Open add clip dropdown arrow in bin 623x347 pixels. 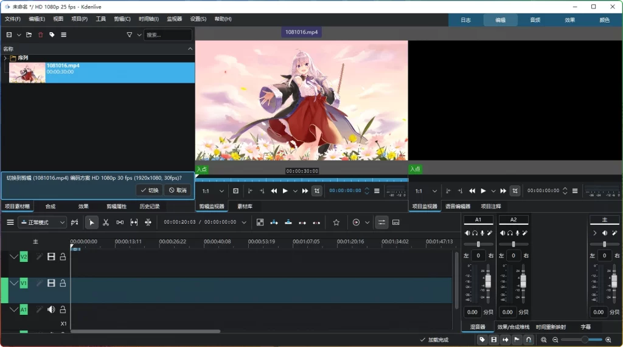coord(19,35)
